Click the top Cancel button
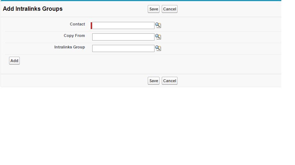295x165 pixels. pyautogui.click(x=170, y=9)
